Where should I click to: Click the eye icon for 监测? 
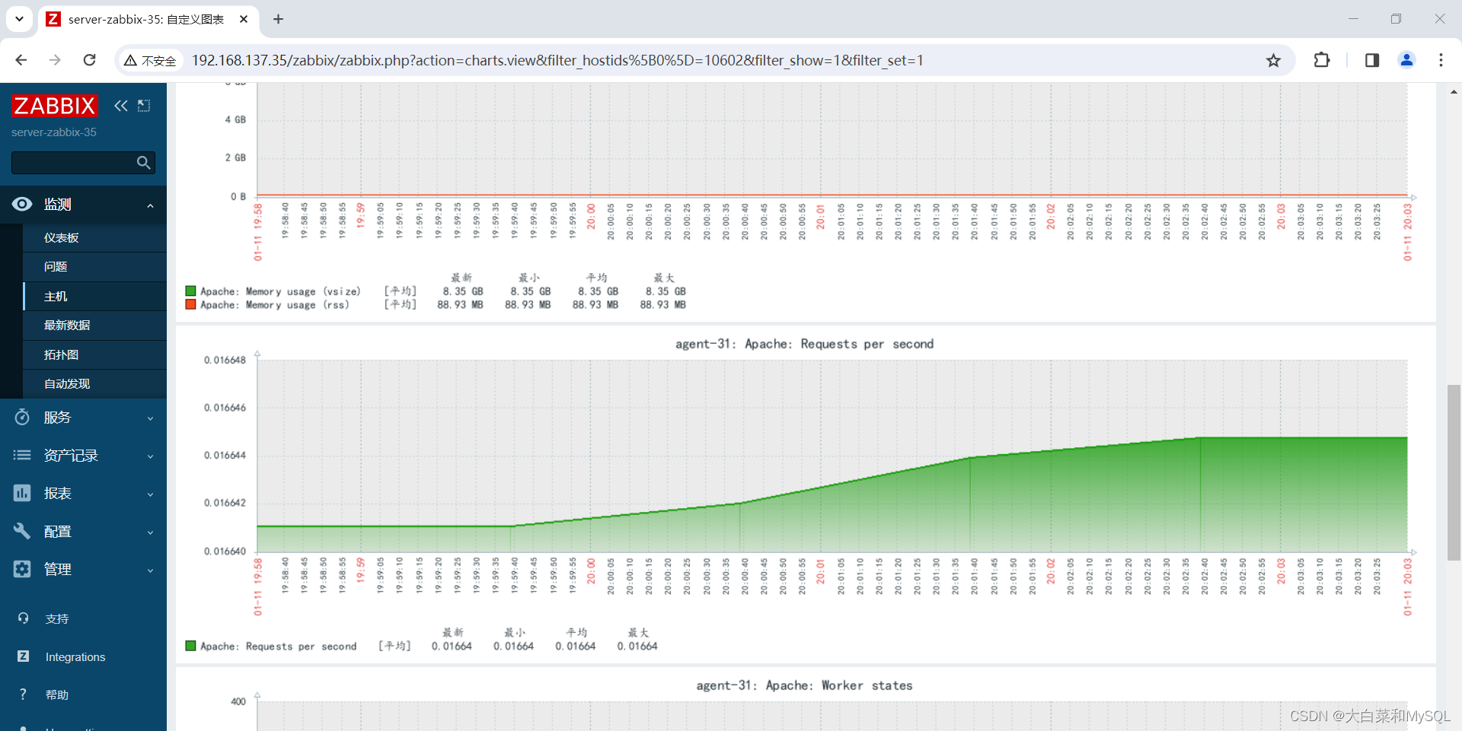pyautogui.click(x=22, y=204)
